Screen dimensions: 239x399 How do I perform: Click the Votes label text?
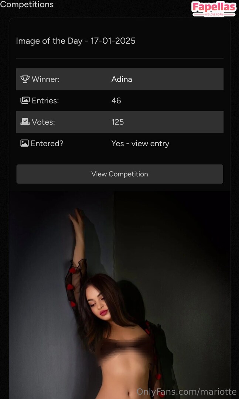(x=43, y=122)
